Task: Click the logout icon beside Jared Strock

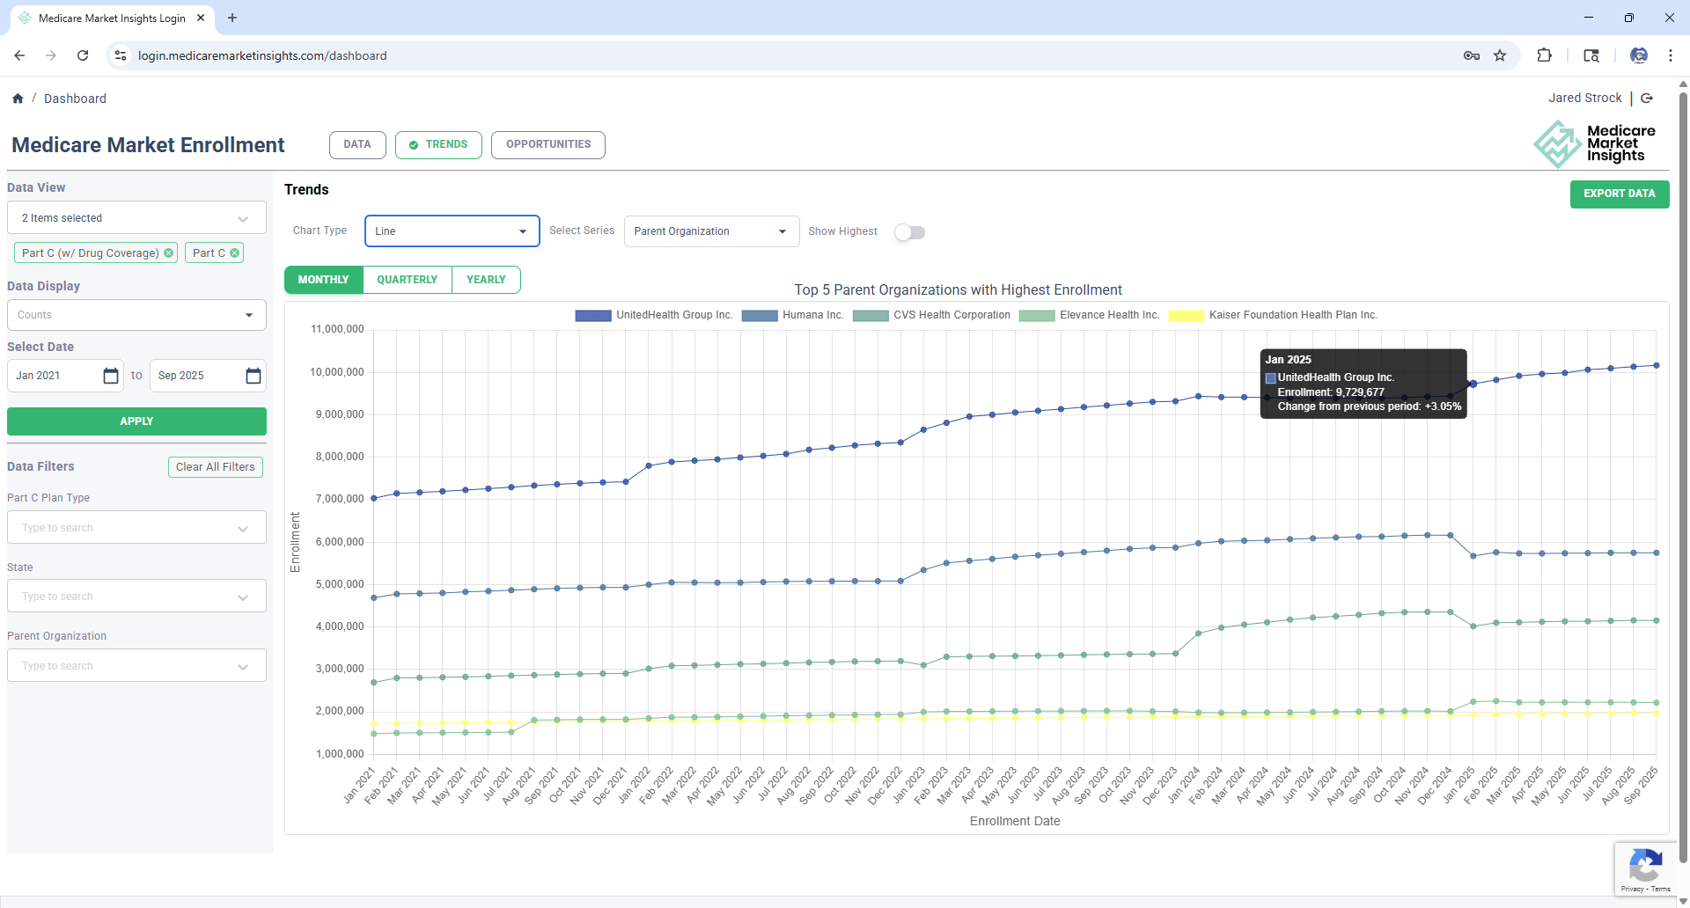Action: click(x=1647, y=99)
